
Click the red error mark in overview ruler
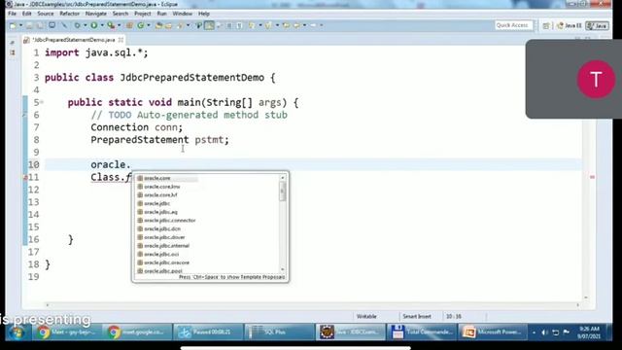click(x=592, y=177)
